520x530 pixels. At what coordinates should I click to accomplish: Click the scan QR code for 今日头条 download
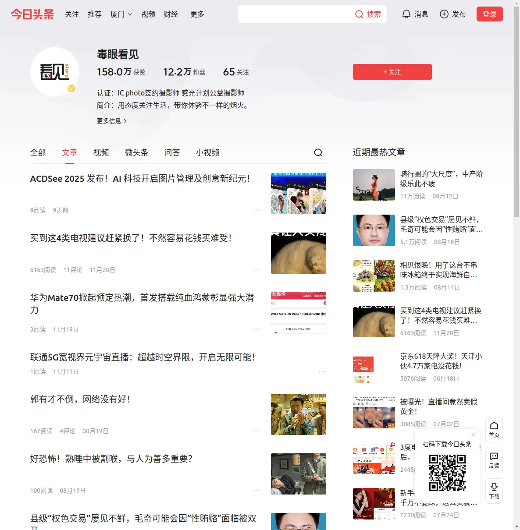447,473
